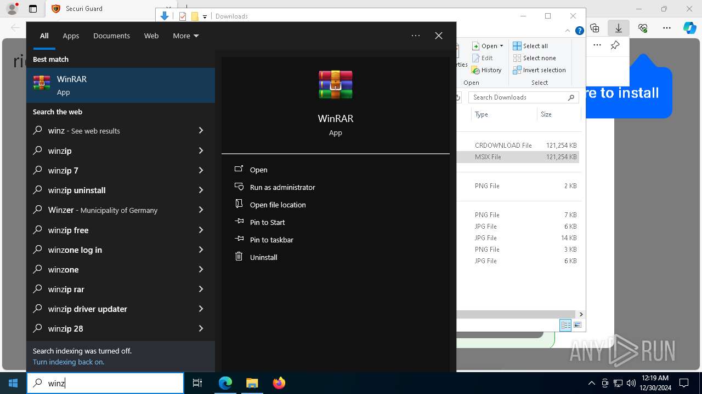Expand the 'winzone log in' suggestion arrow
702x394 pixels.
pos(201,250)
